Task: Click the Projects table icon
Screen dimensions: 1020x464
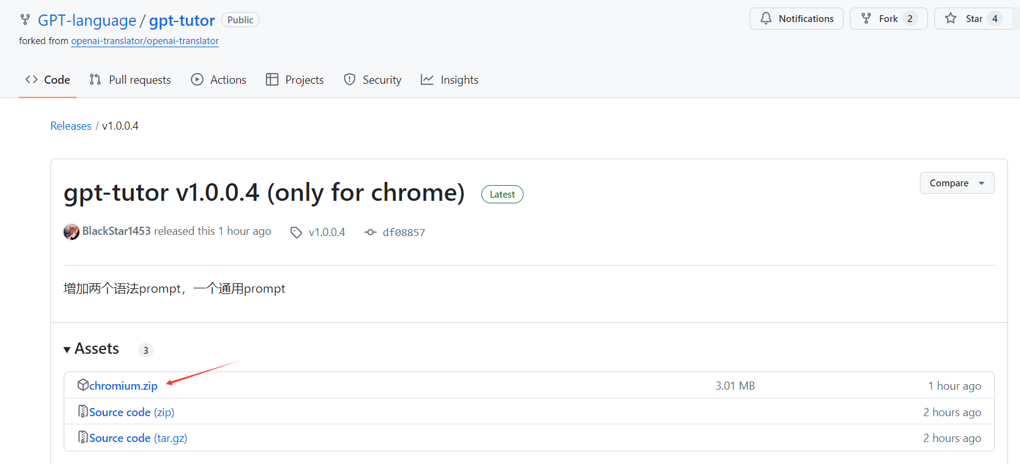Action: coord(272,79)
